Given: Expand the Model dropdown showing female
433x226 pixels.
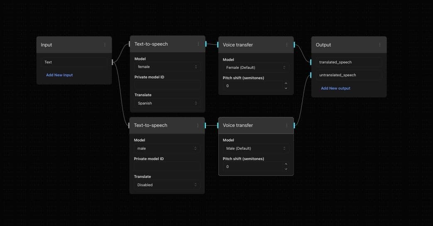Looking at the screenshot, I should coord(167,67).
